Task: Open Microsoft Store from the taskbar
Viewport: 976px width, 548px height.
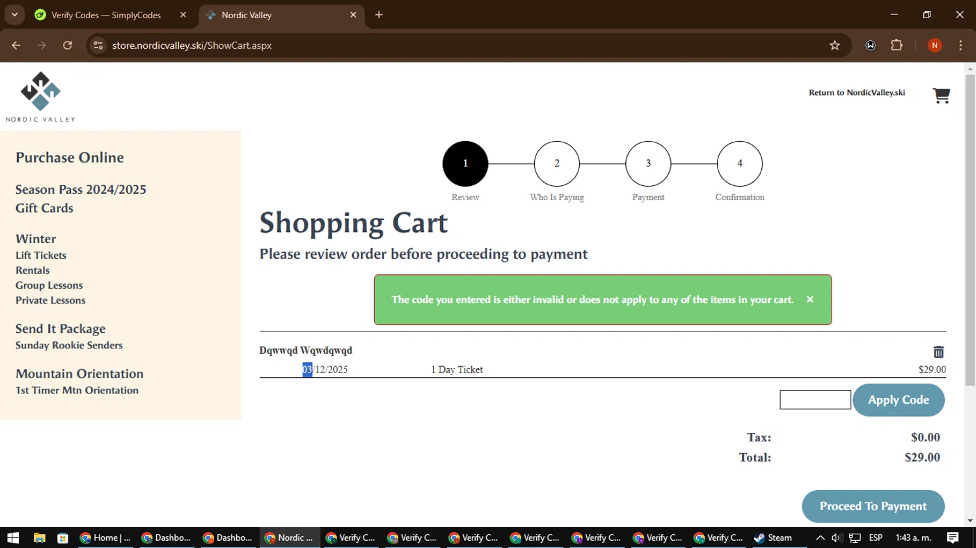Action: [x=62, y=538]
